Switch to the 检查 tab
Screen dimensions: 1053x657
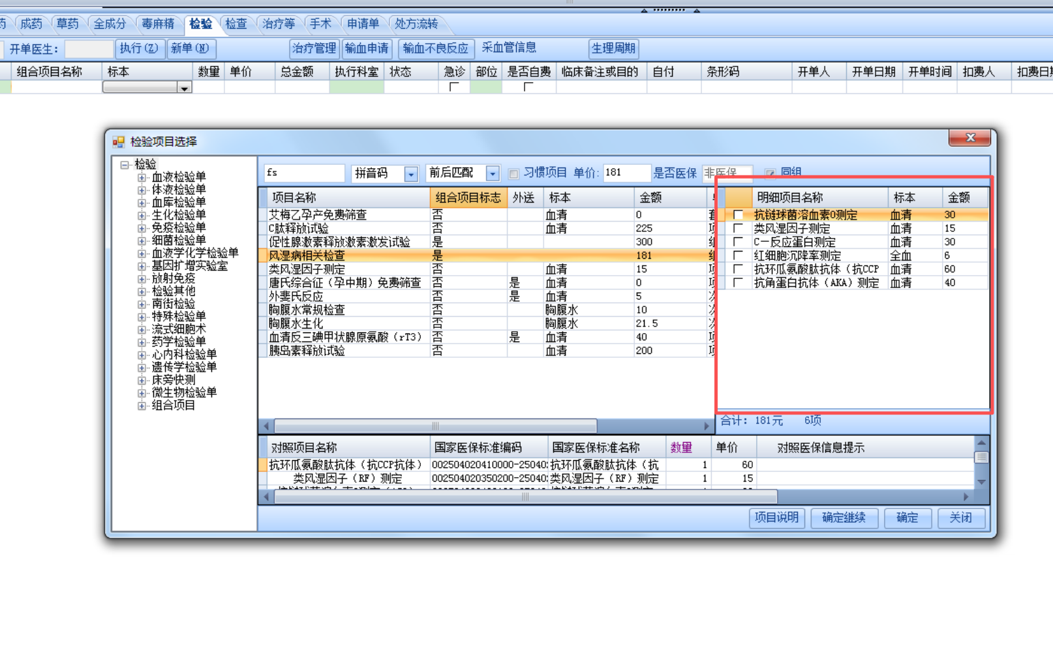(236, 24)
